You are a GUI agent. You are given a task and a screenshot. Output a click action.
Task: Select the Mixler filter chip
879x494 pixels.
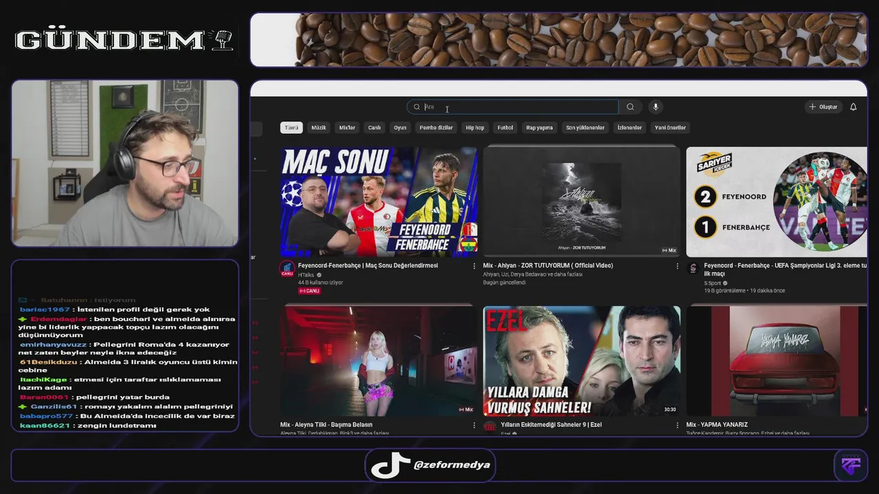tap(347, 128)
